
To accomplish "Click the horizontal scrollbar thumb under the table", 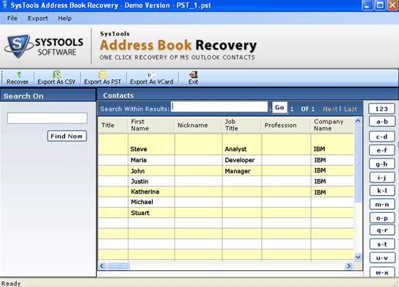I will pyautogui.click(x=119, y=266).
